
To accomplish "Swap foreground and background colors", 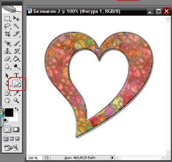I will (17, 109).
